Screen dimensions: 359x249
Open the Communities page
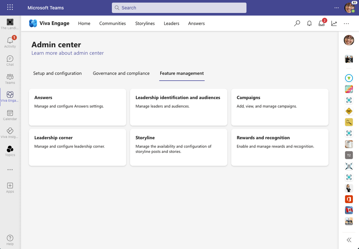point(112,23)
